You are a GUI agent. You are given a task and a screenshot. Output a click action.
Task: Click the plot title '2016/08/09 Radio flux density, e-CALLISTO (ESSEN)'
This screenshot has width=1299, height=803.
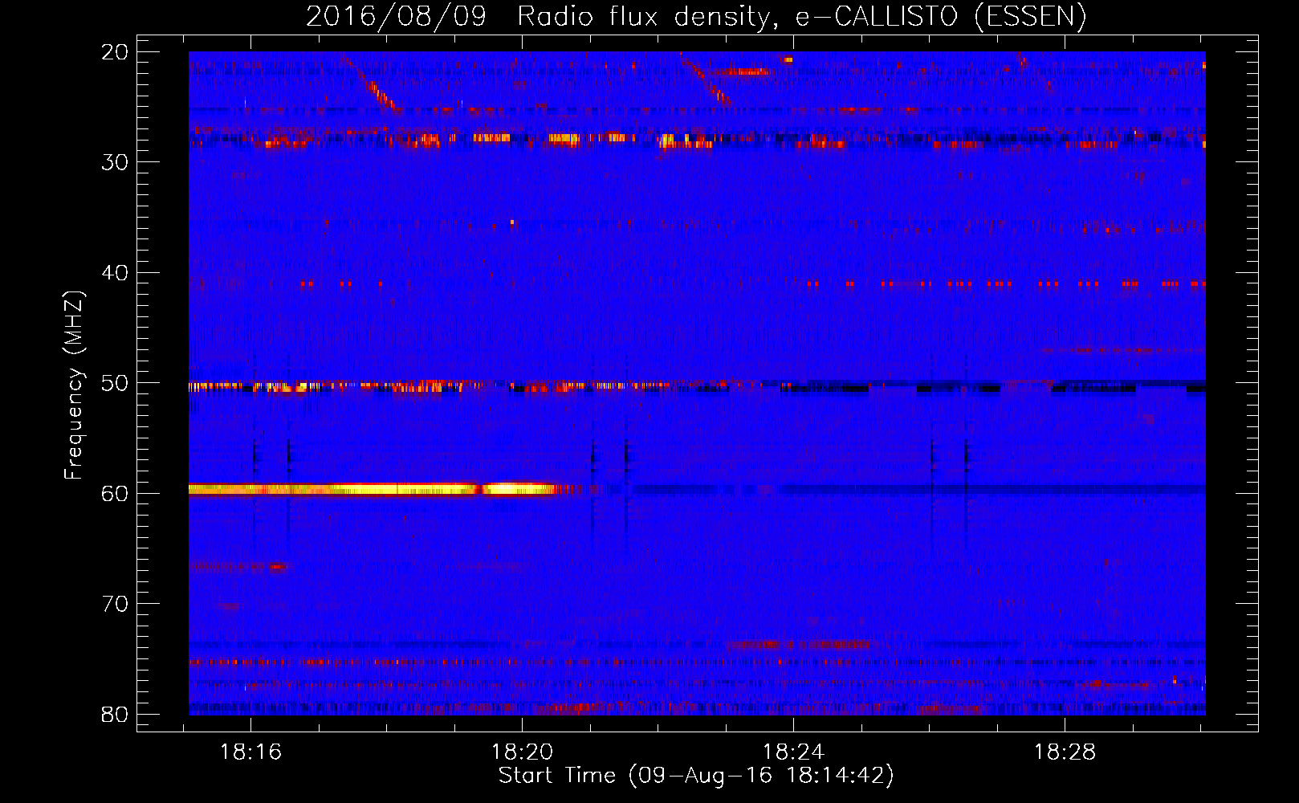pos(696,16)
